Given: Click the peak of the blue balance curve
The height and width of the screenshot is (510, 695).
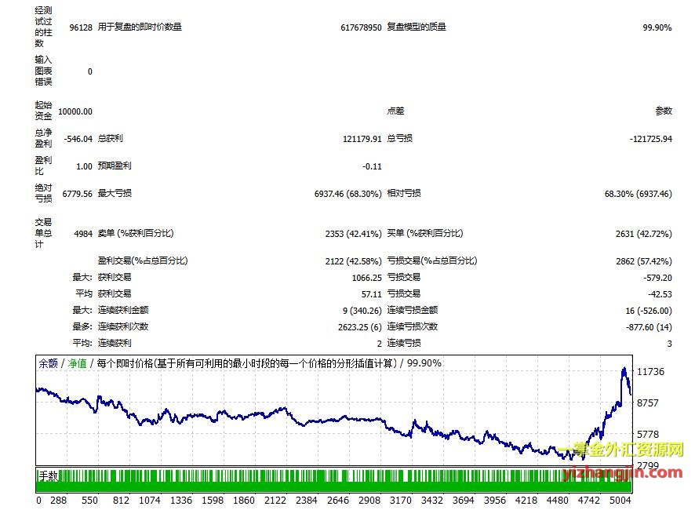Looking at the screenshot, I should coord(624,368).
